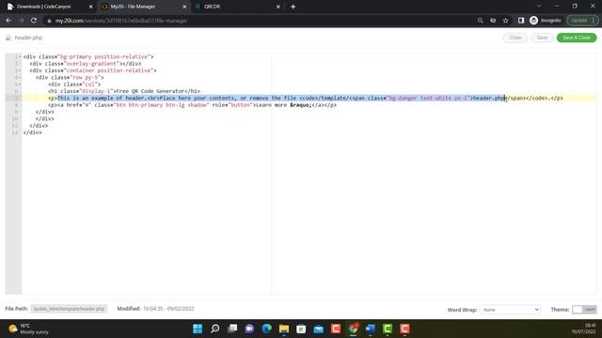Click the Learn more anchor code line
Viewport: 602px width, 338px height.
192,105
